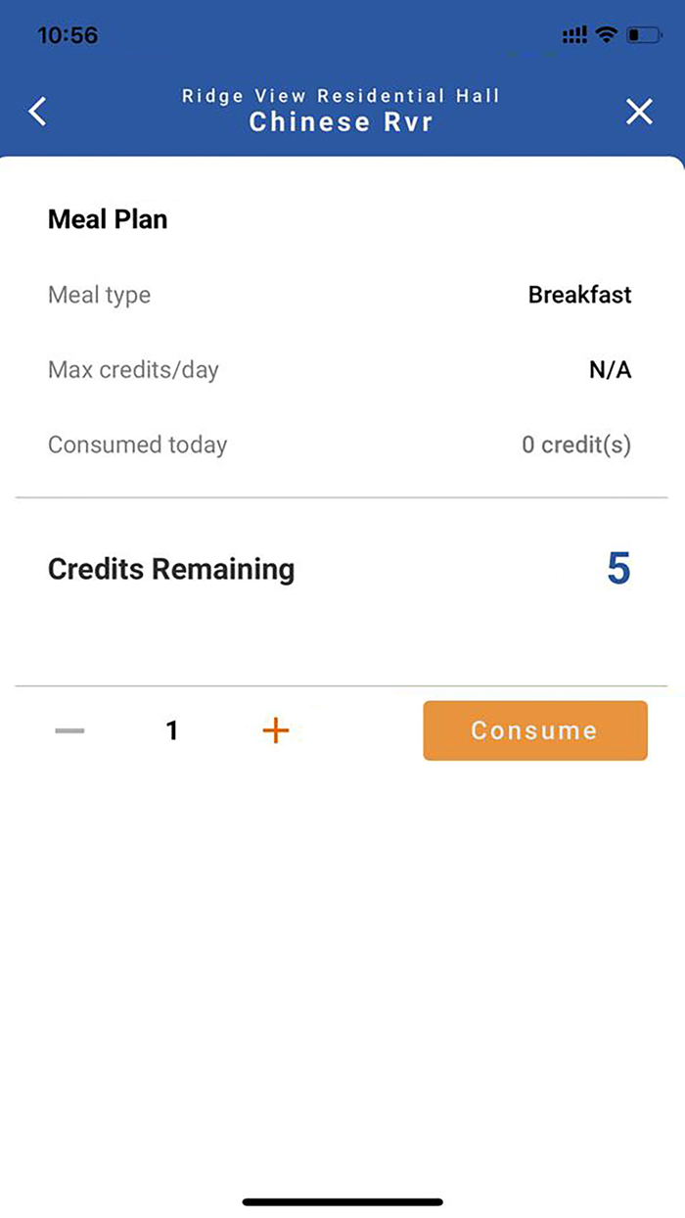Viewport: 685px width, 1218px height.
Task: Decrease meal quantity by one
Action: coord(68,730)
